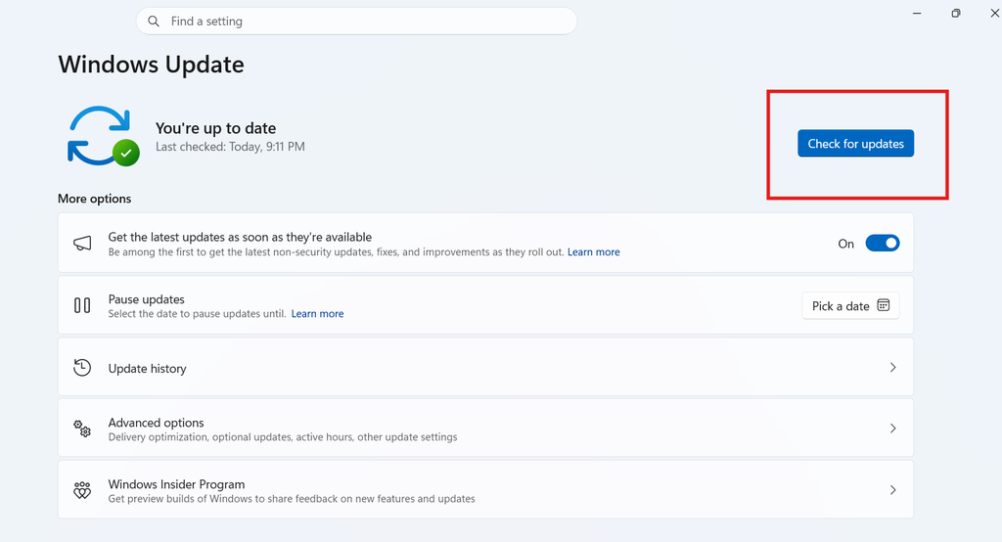The width and height of the screenshot is (1002, 542).
Task: Expand the Windows Insider Program chevron
Action: point(892,490)
